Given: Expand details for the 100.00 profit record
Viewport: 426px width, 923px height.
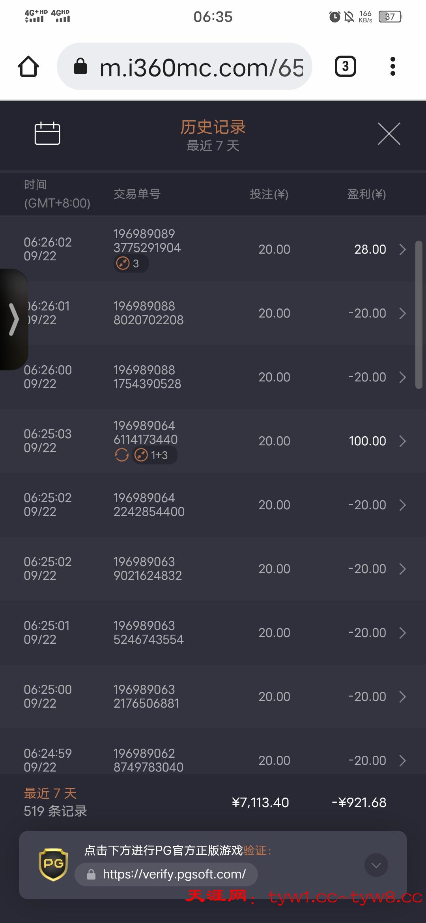Looking at the screenshot, I should point(402,441).
